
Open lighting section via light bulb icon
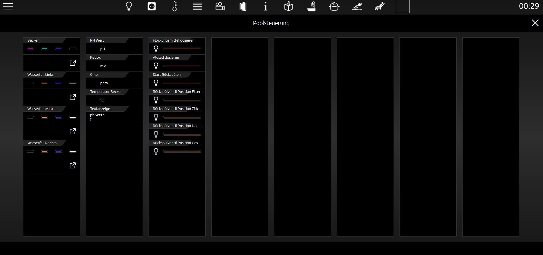pyautogui.click(x=129, y=6)
